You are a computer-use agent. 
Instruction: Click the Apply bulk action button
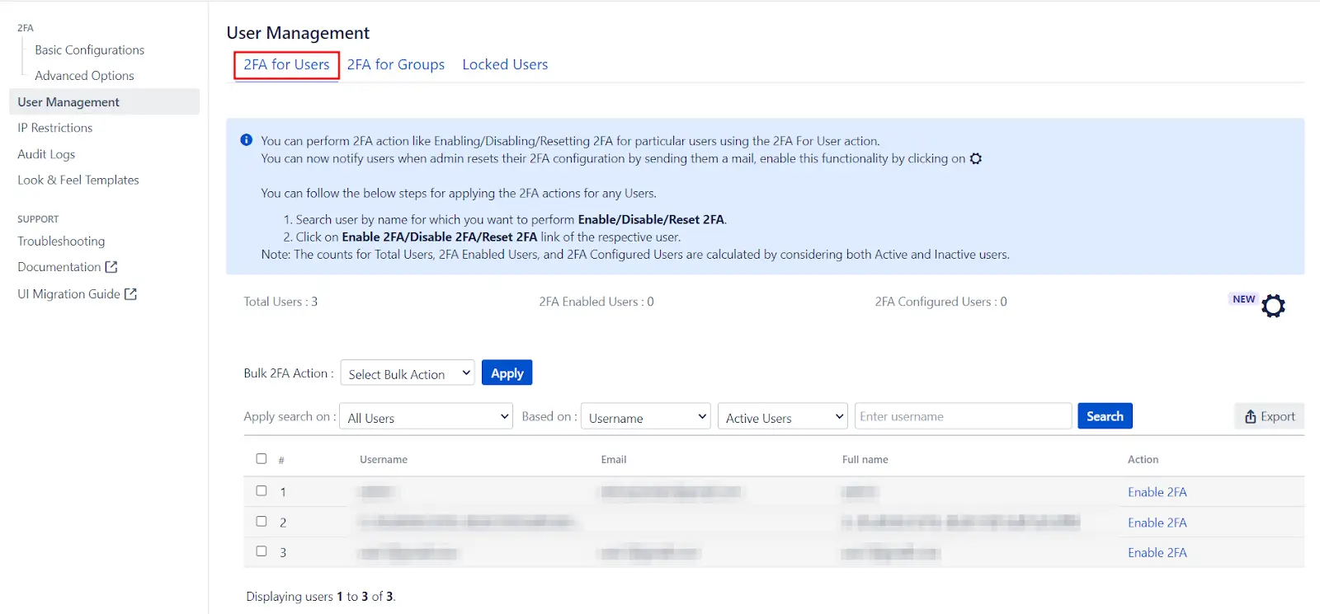click(507, 373)
